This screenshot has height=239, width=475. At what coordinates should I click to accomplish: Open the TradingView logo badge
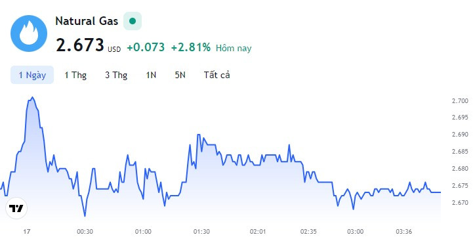16,208
